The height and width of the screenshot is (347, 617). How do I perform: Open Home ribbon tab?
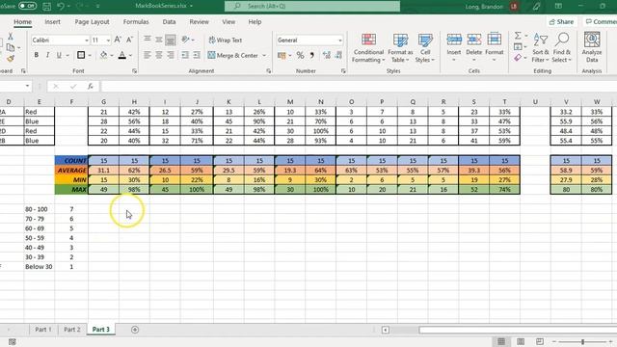(x=23, y=22)
